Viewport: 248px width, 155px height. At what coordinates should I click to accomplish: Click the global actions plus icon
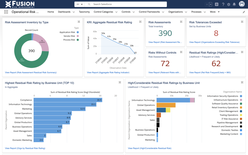pos(217,4)
